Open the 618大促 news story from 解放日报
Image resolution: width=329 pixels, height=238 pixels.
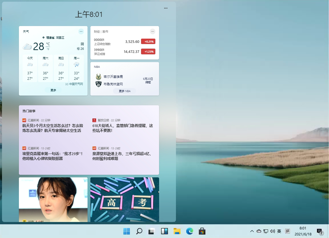(x=122, y=129)
